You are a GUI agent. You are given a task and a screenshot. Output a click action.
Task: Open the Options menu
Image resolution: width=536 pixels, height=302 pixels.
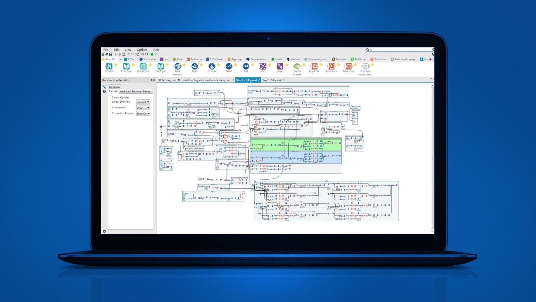(x=142, y=50)
